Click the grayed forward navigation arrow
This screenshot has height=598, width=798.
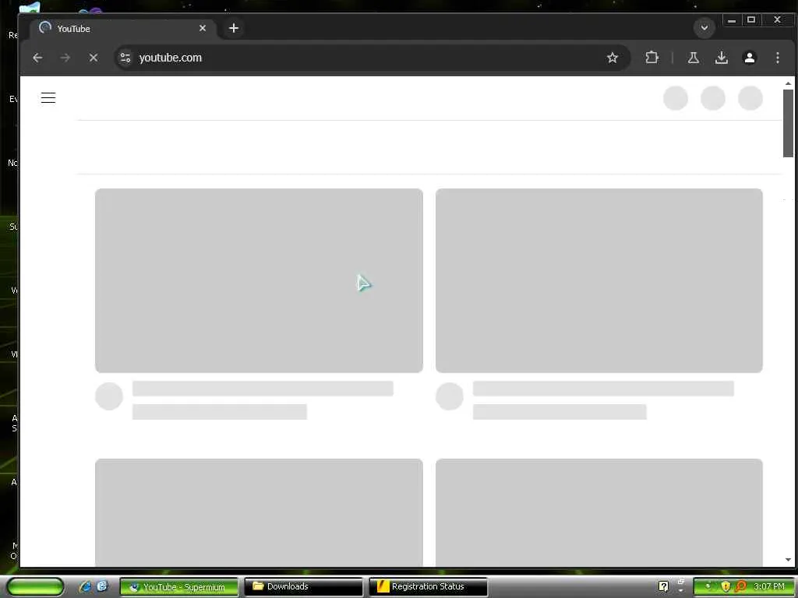(65, 58)
